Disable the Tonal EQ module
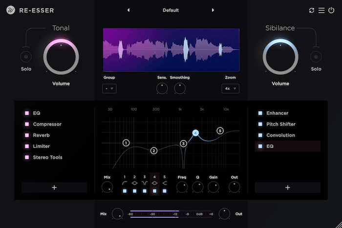 (27, 113)
